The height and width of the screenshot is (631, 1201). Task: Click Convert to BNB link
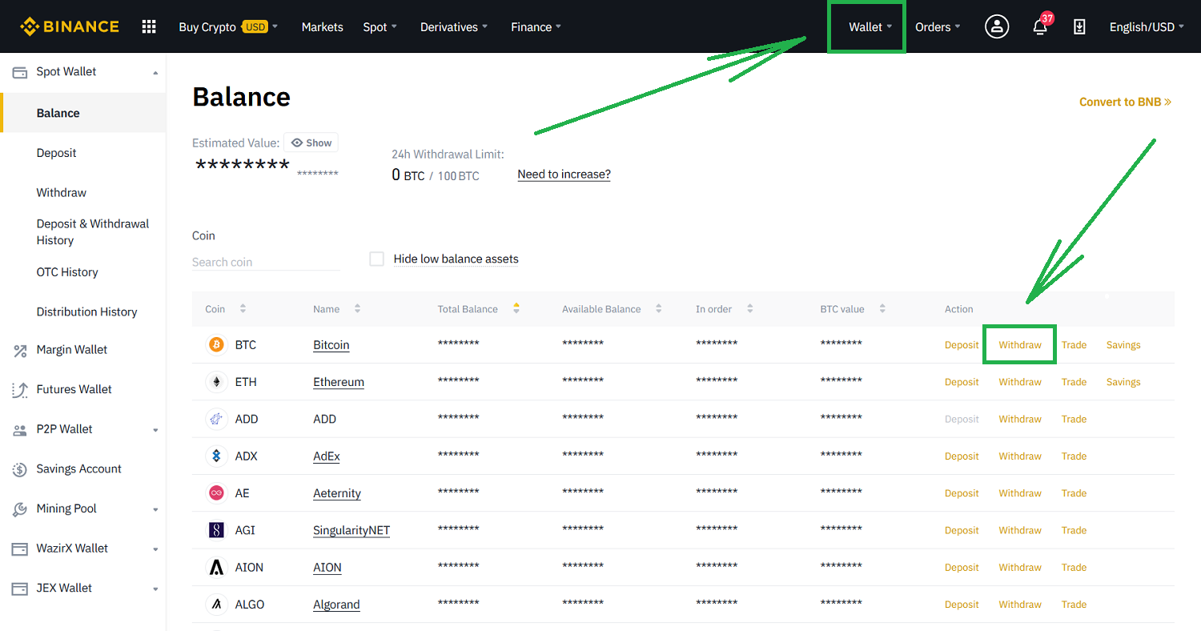[1125, 102]
